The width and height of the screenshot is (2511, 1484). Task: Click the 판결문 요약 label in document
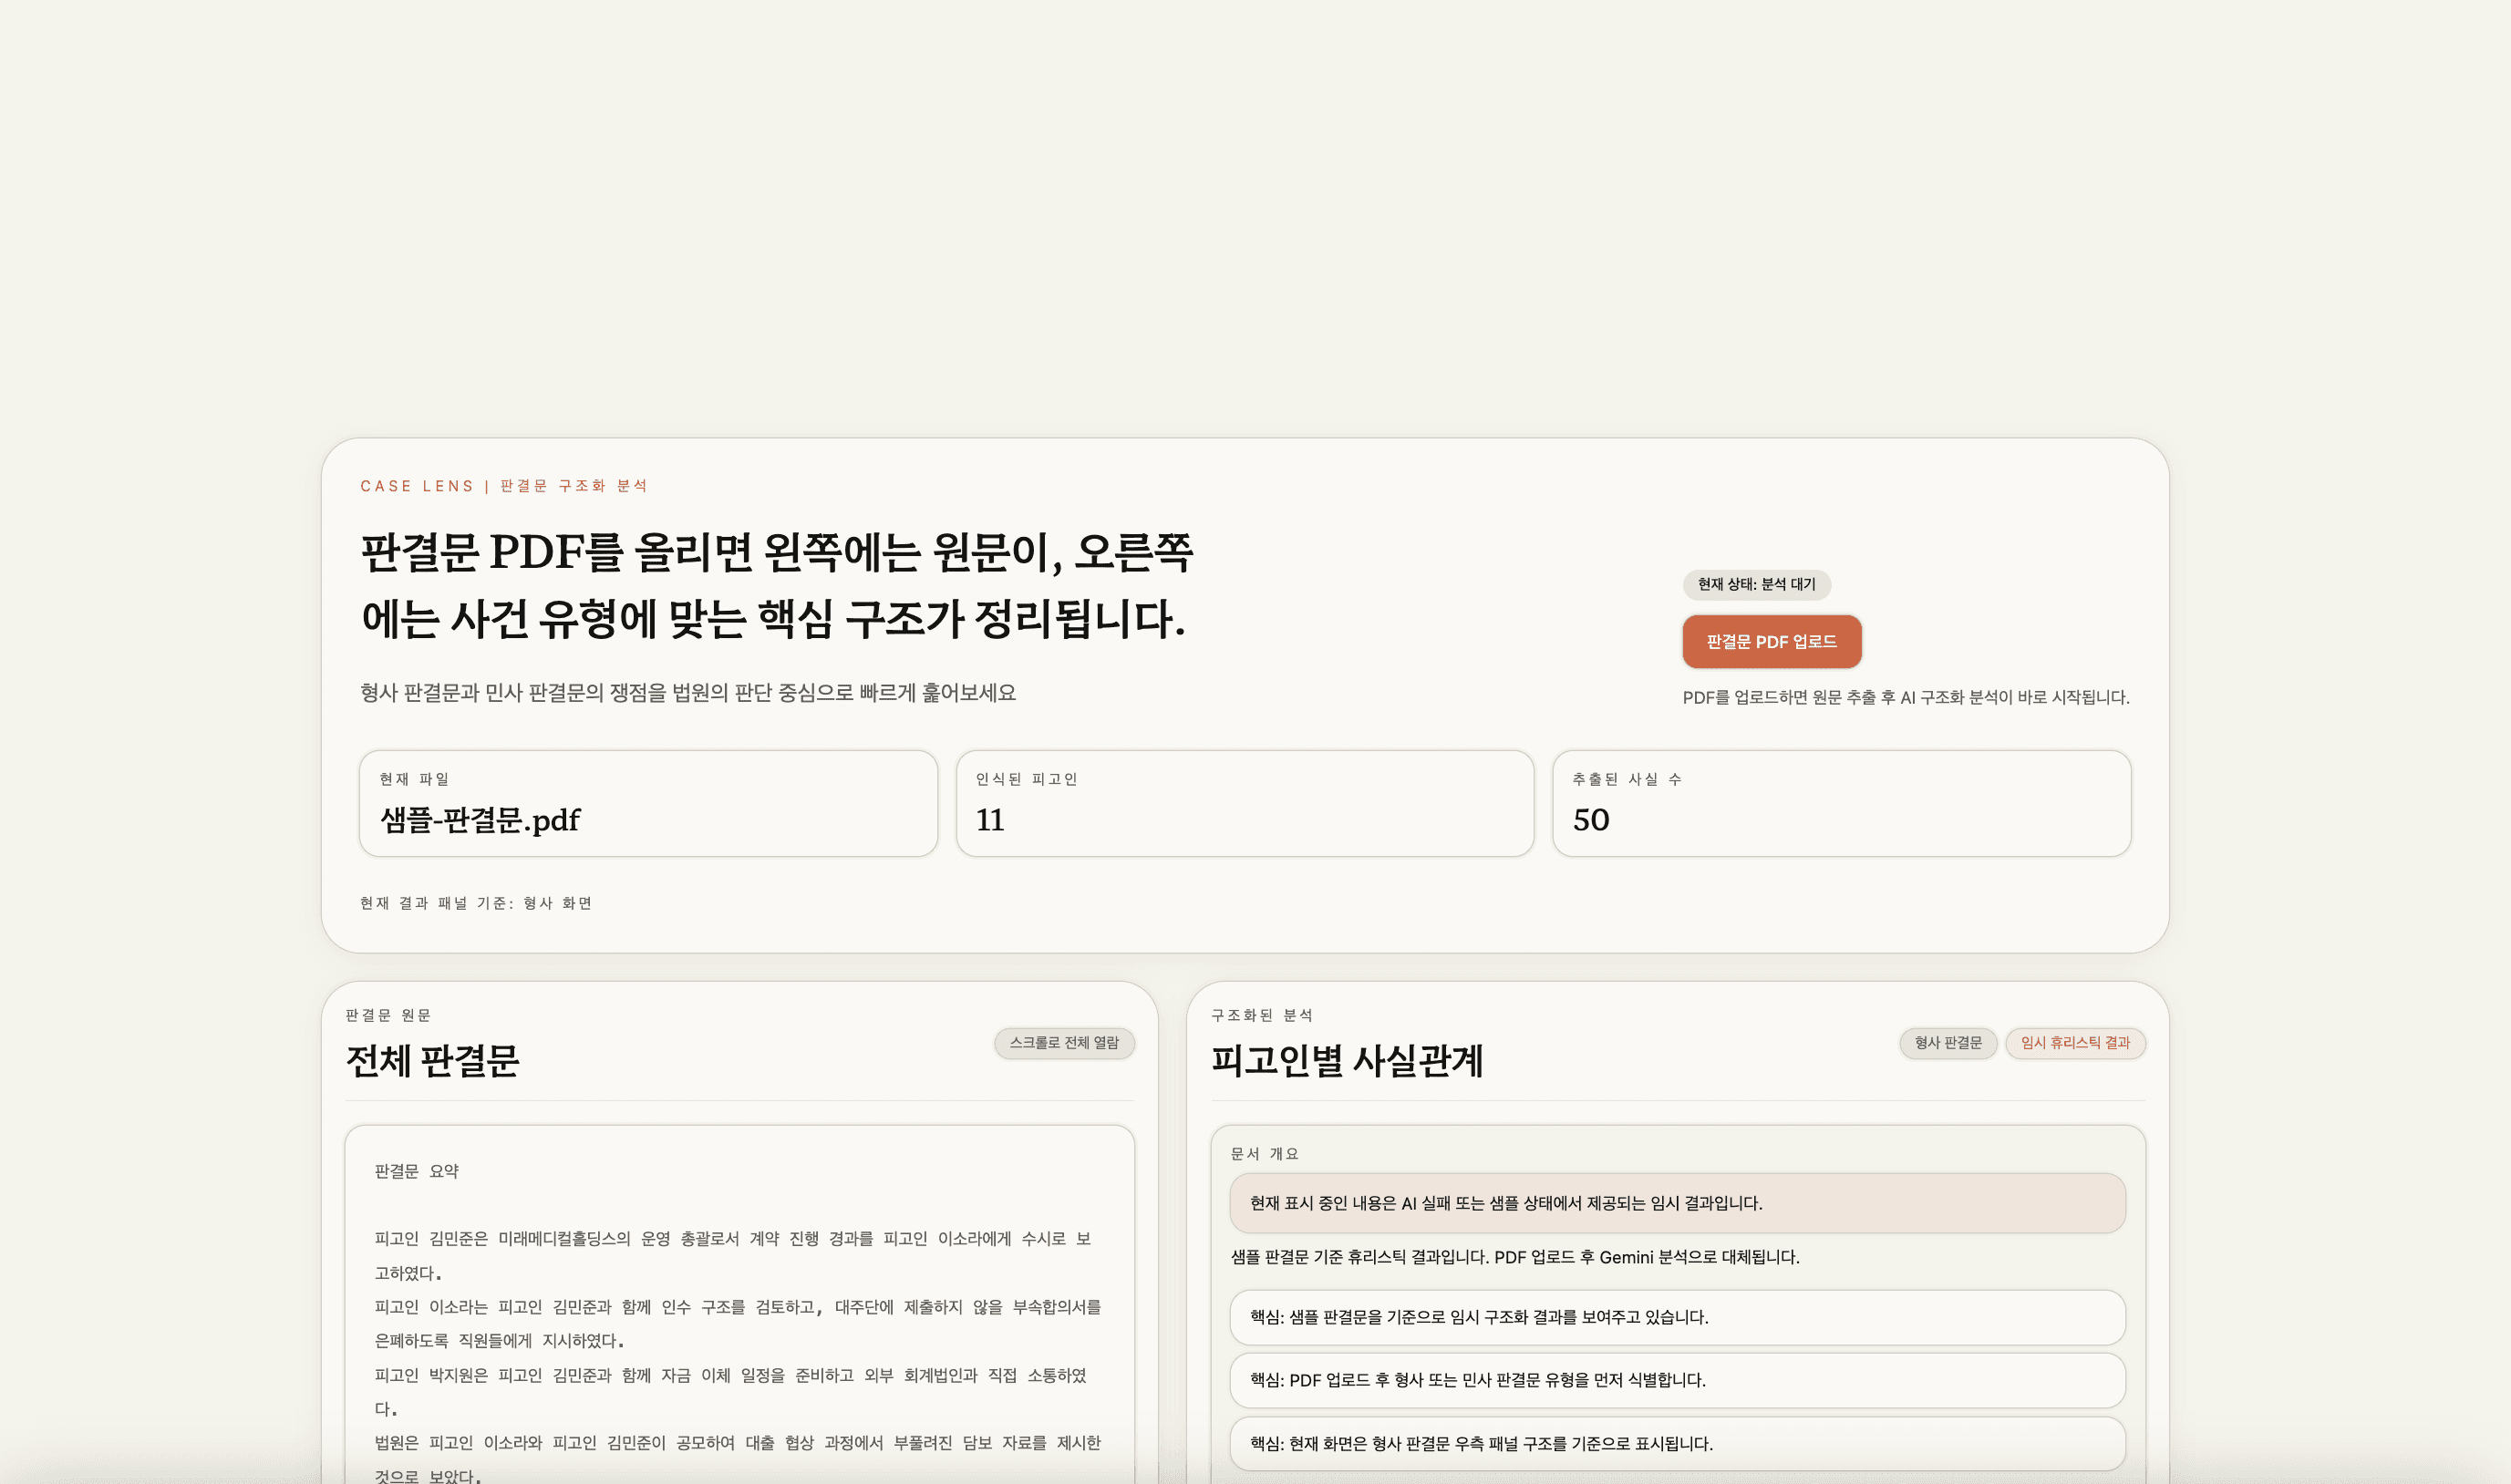coord(417,1171)
